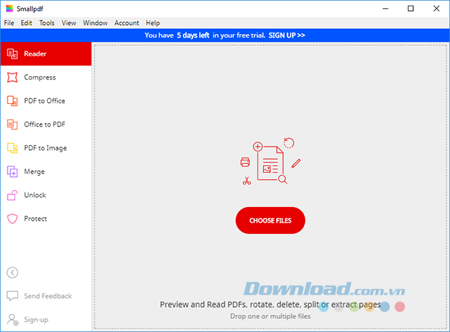Close the Smallpdf window
This screenshot has width=450, height=332.
coord(436,8)
